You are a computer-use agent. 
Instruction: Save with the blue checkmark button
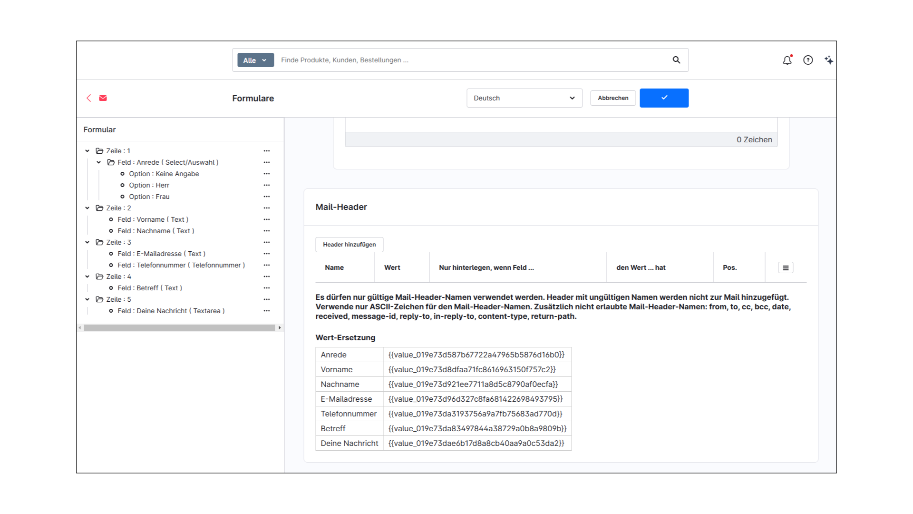click(x=664, y=98)
